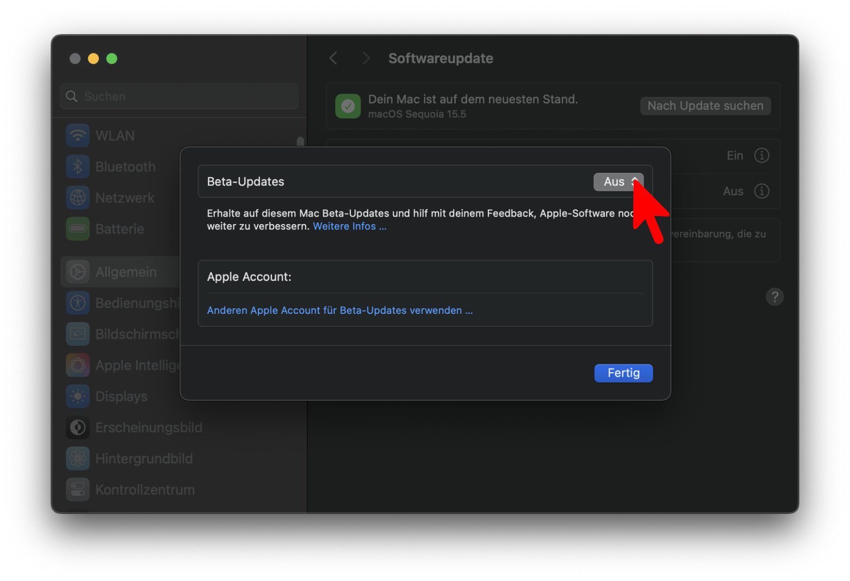Click the Batterie icon
The height and width of the screenshot is (581, 850).
(78, 229)
